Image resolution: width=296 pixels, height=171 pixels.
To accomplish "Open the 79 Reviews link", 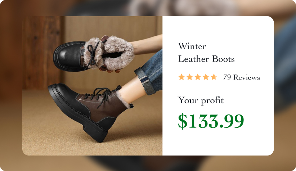I will click(241, 77).
